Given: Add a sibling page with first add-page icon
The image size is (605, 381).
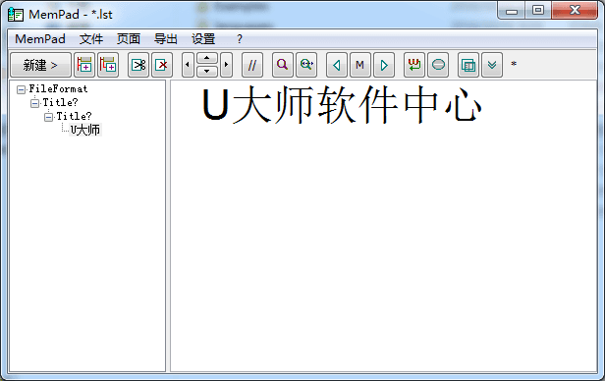Looking at the screenshot, I should click(x=84, y=65).
